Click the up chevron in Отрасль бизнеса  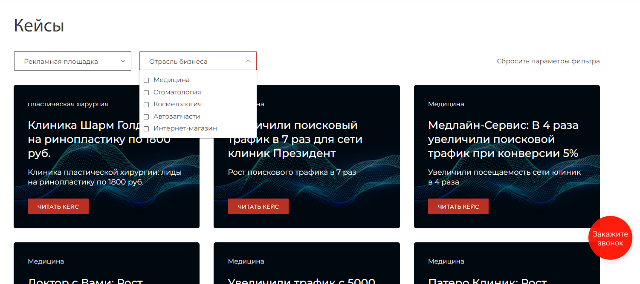click(248, 61)
